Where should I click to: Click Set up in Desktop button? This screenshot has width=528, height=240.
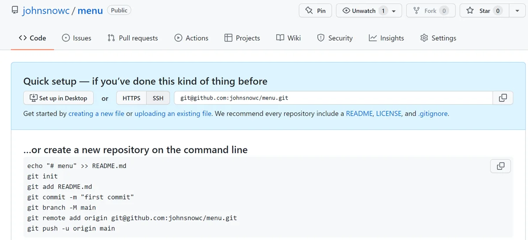(x=58, y=98)
